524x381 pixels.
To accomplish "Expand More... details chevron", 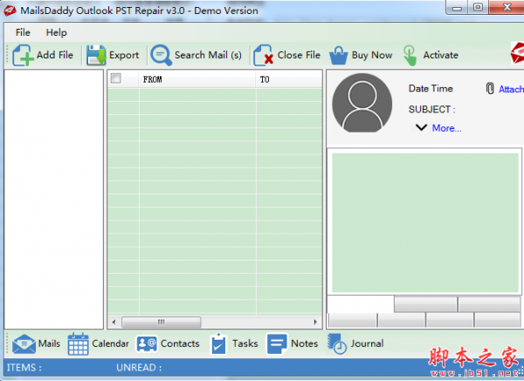I will point(421,127).
